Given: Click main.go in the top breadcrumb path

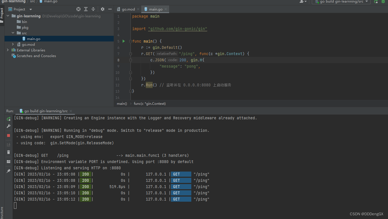Looking at the screenshot, I should coord(51,1).
